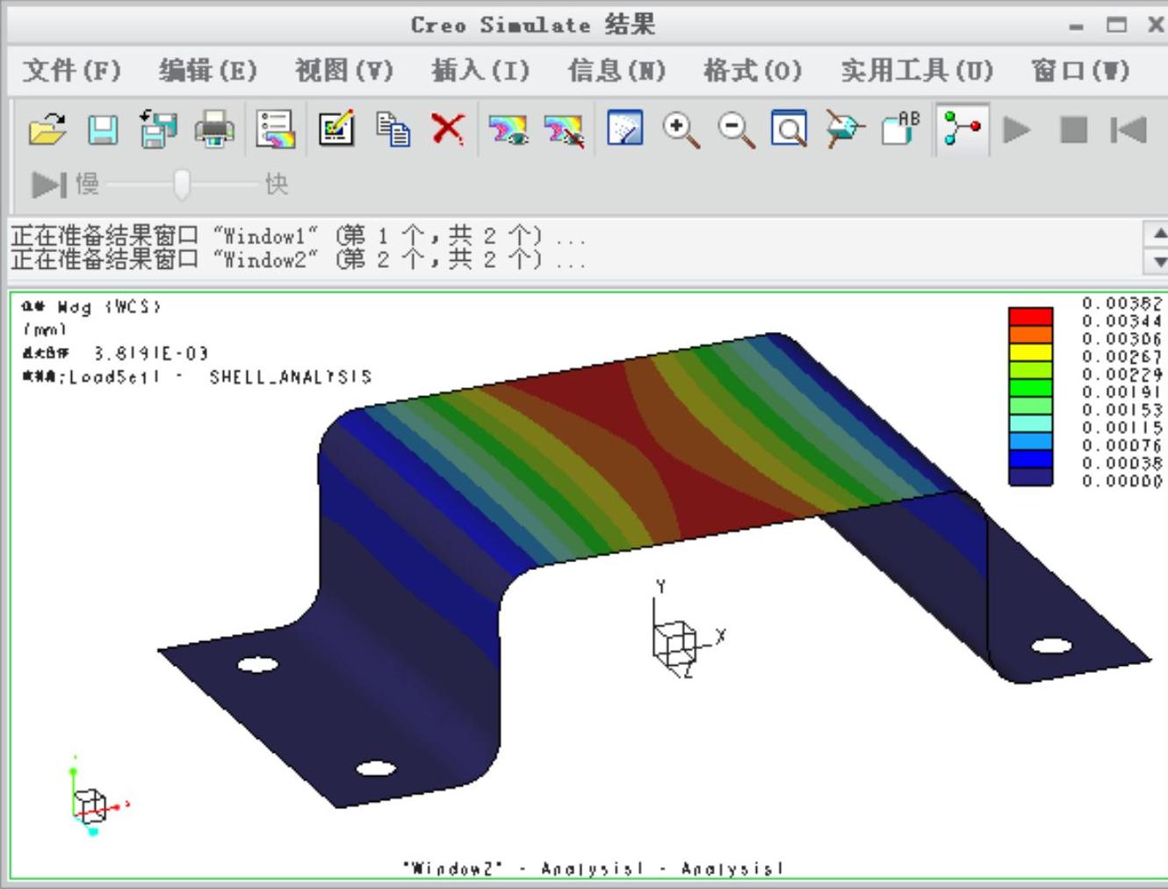Click the red legend color swatch
Screen dimensions: 1168x889
(x=1030, y=316)
